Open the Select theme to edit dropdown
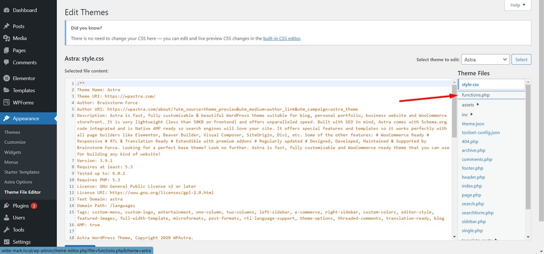Image resolution: width=544 pixels, height=254 pixels. tap(485, 60)
